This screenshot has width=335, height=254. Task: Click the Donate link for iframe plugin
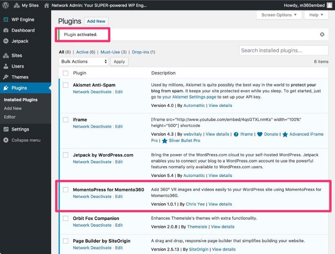[271, 134]
